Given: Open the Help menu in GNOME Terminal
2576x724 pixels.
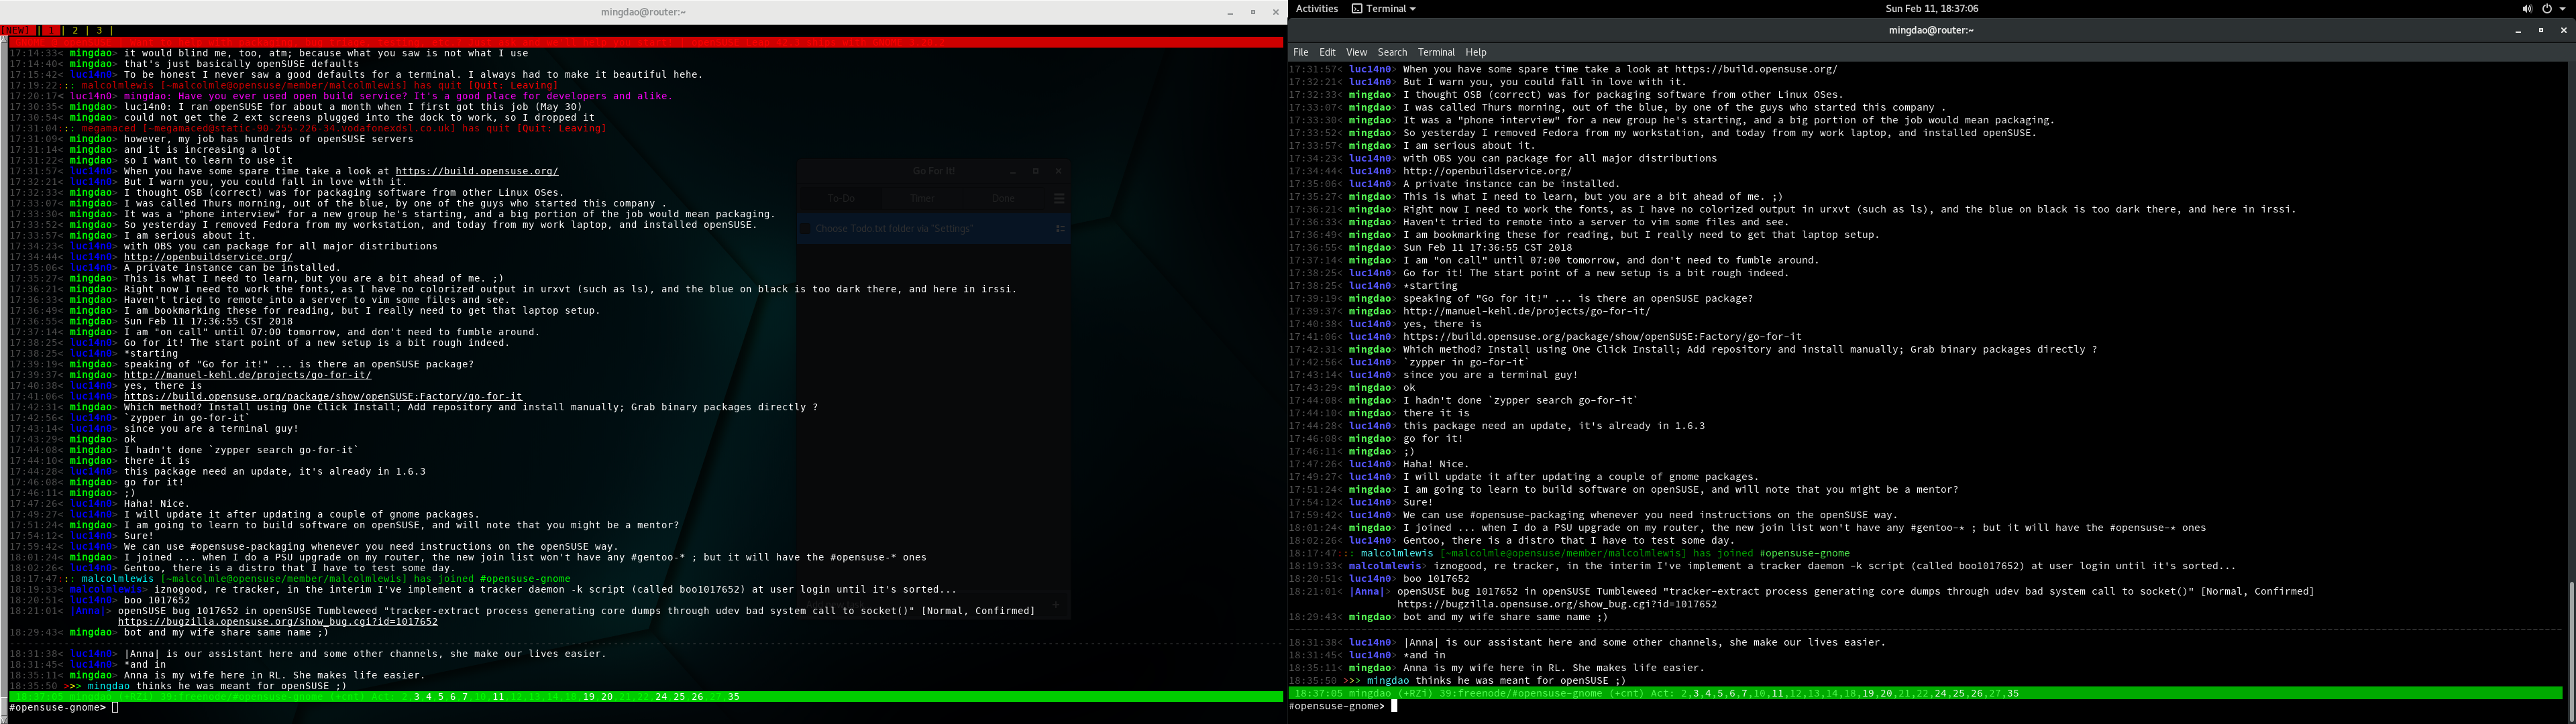Looking at the screenshot, I should tap(1476, 52).
